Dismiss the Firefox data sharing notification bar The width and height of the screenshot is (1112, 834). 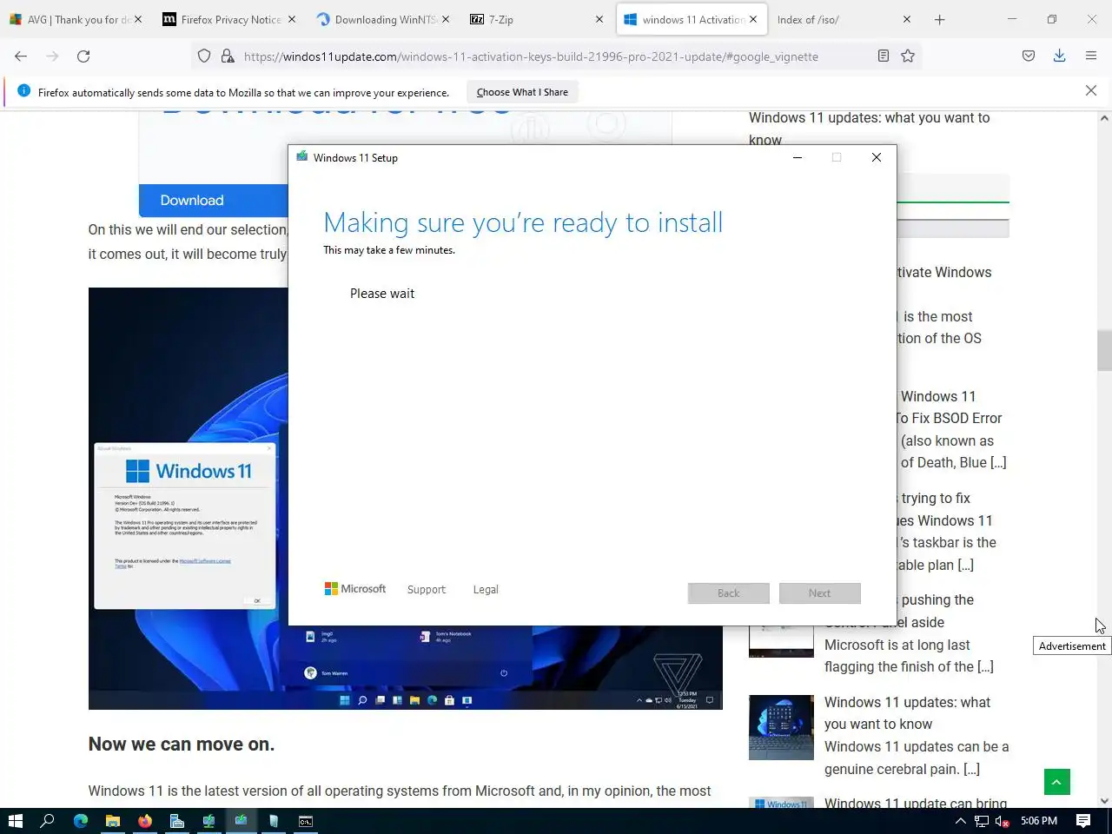coord(1091,90)
